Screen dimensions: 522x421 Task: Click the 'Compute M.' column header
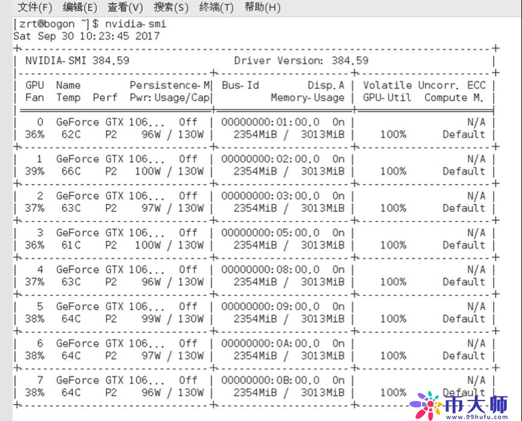point(454,98)
